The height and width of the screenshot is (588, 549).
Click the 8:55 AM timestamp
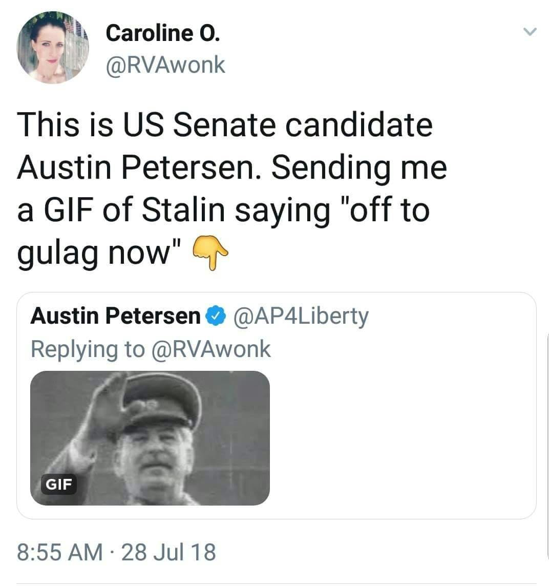pyautogui.click(x=60, y=552)
